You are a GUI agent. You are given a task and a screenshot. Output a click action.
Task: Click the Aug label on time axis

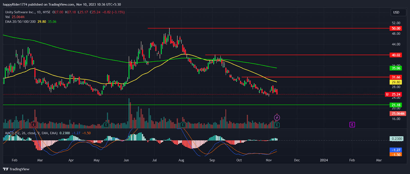(x=181, y=160)
